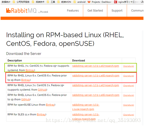Image resolution: width=144 pixels, height=126 pixels.
Task: Download el7 RPM from the GitHub row
Action: coord(96,85)
